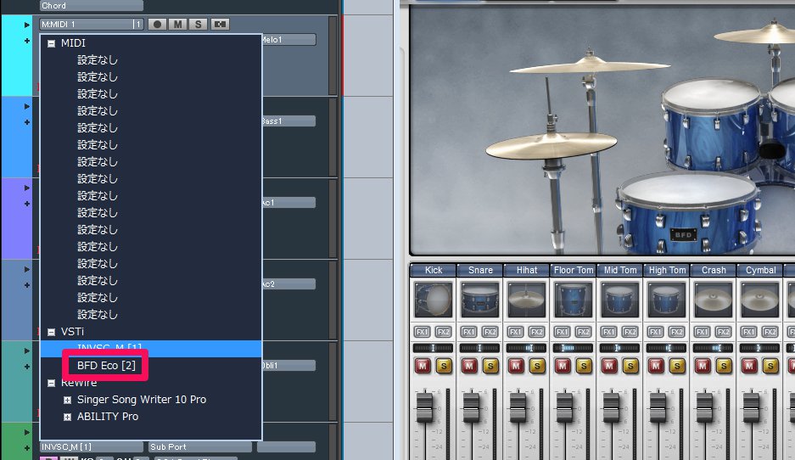Viewport: 795px width, 460px height.
Task: Select the Crash cymbal thumbnail in mixer
Action: 713,300
